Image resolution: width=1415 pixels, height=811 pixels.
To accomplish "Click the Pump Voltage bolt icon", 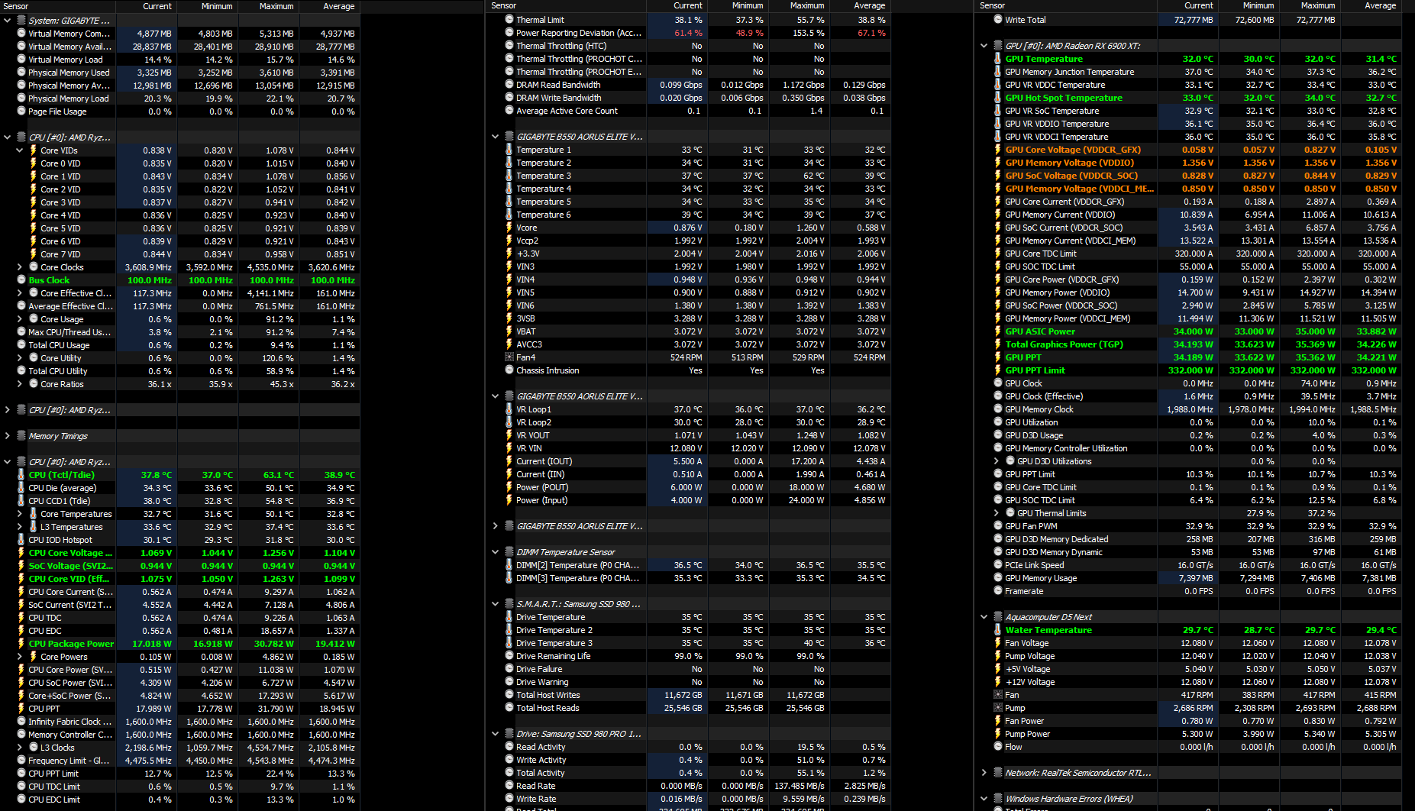I will [x=998, y=656].
